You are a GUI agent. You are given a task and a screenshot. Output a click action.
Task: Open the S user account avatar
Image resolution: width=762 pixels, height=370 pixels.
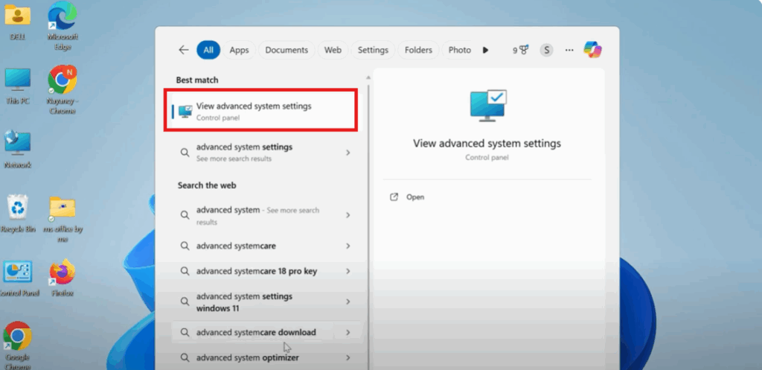pos(547,50)
